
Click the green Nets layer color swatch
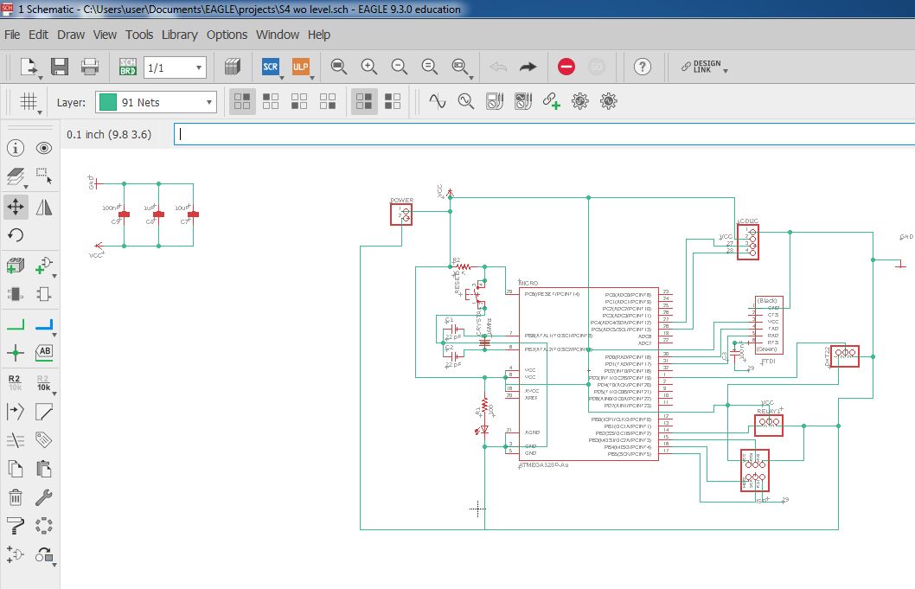(x=107, y=102)
